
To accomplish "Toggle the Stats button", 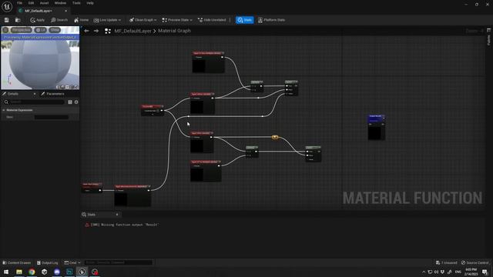I will point(245,20).
